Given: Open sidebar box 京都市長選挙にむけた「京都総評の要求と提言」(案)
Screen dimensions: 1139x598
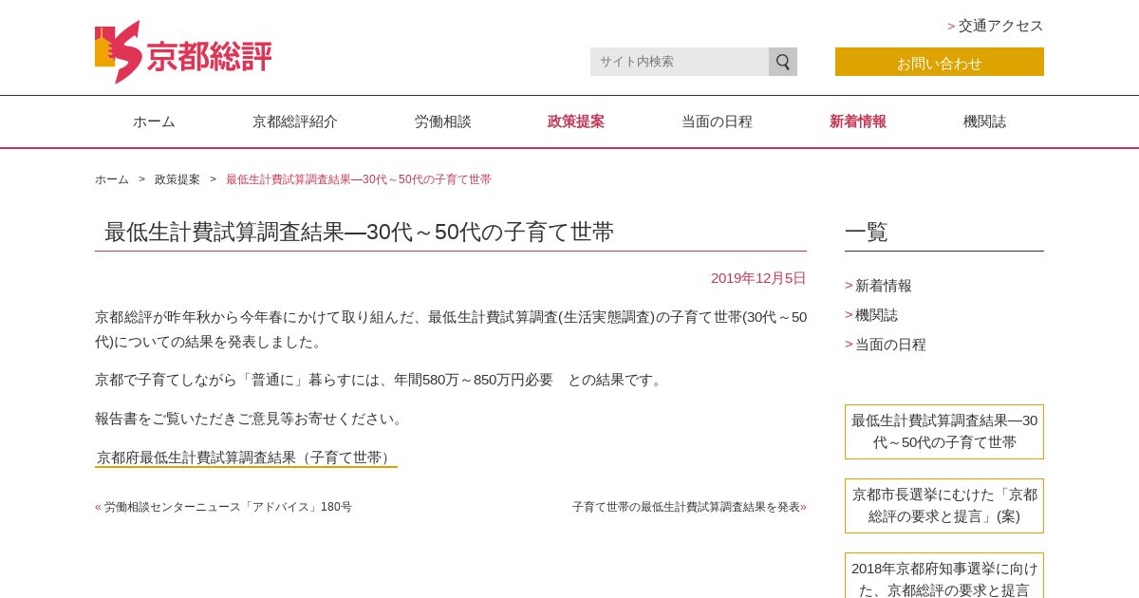Looking at the screenshot, I should tap(944, 506).
